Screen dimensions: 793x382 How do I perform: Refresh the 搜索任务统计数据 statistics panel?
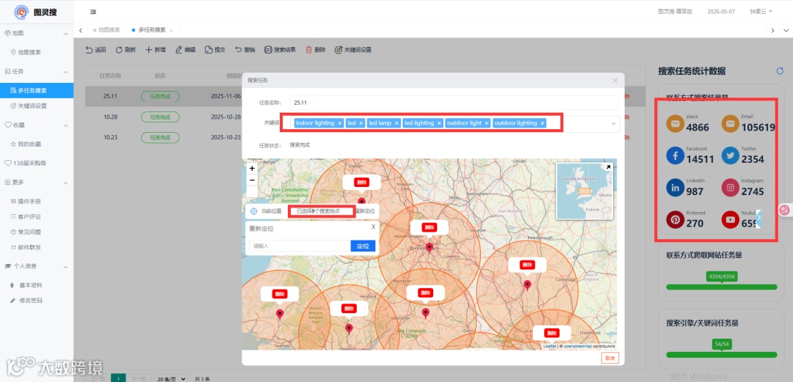(780, 71)
